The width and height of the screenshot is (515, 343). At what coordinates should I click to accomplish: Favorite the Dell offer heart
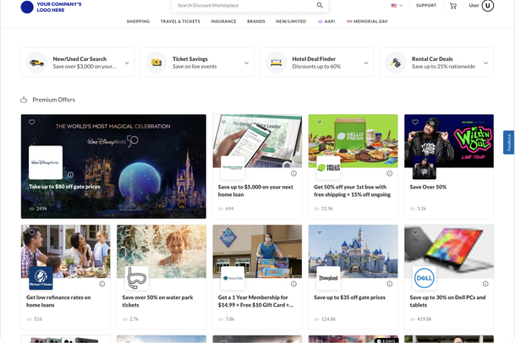click(415, 232)
